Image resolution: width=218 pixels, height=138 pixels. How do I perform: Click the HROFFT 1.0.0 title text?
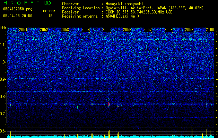[x=27, y=3]
